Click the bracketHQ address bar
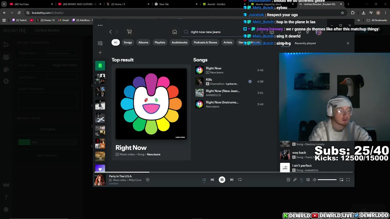The width and height of the screenshot is (390, 219). (x=183, y=13)
